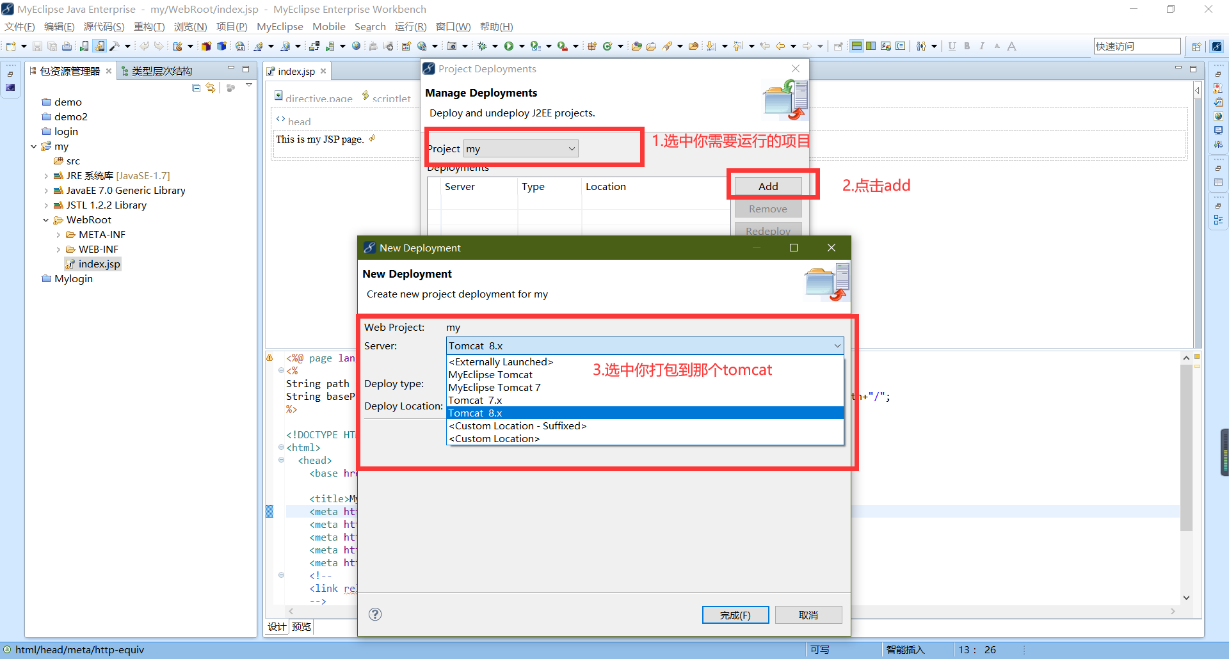The image size is (1229, 659).
Task: Click the camera capture toolbar icon
Action: tap(452, 46)
